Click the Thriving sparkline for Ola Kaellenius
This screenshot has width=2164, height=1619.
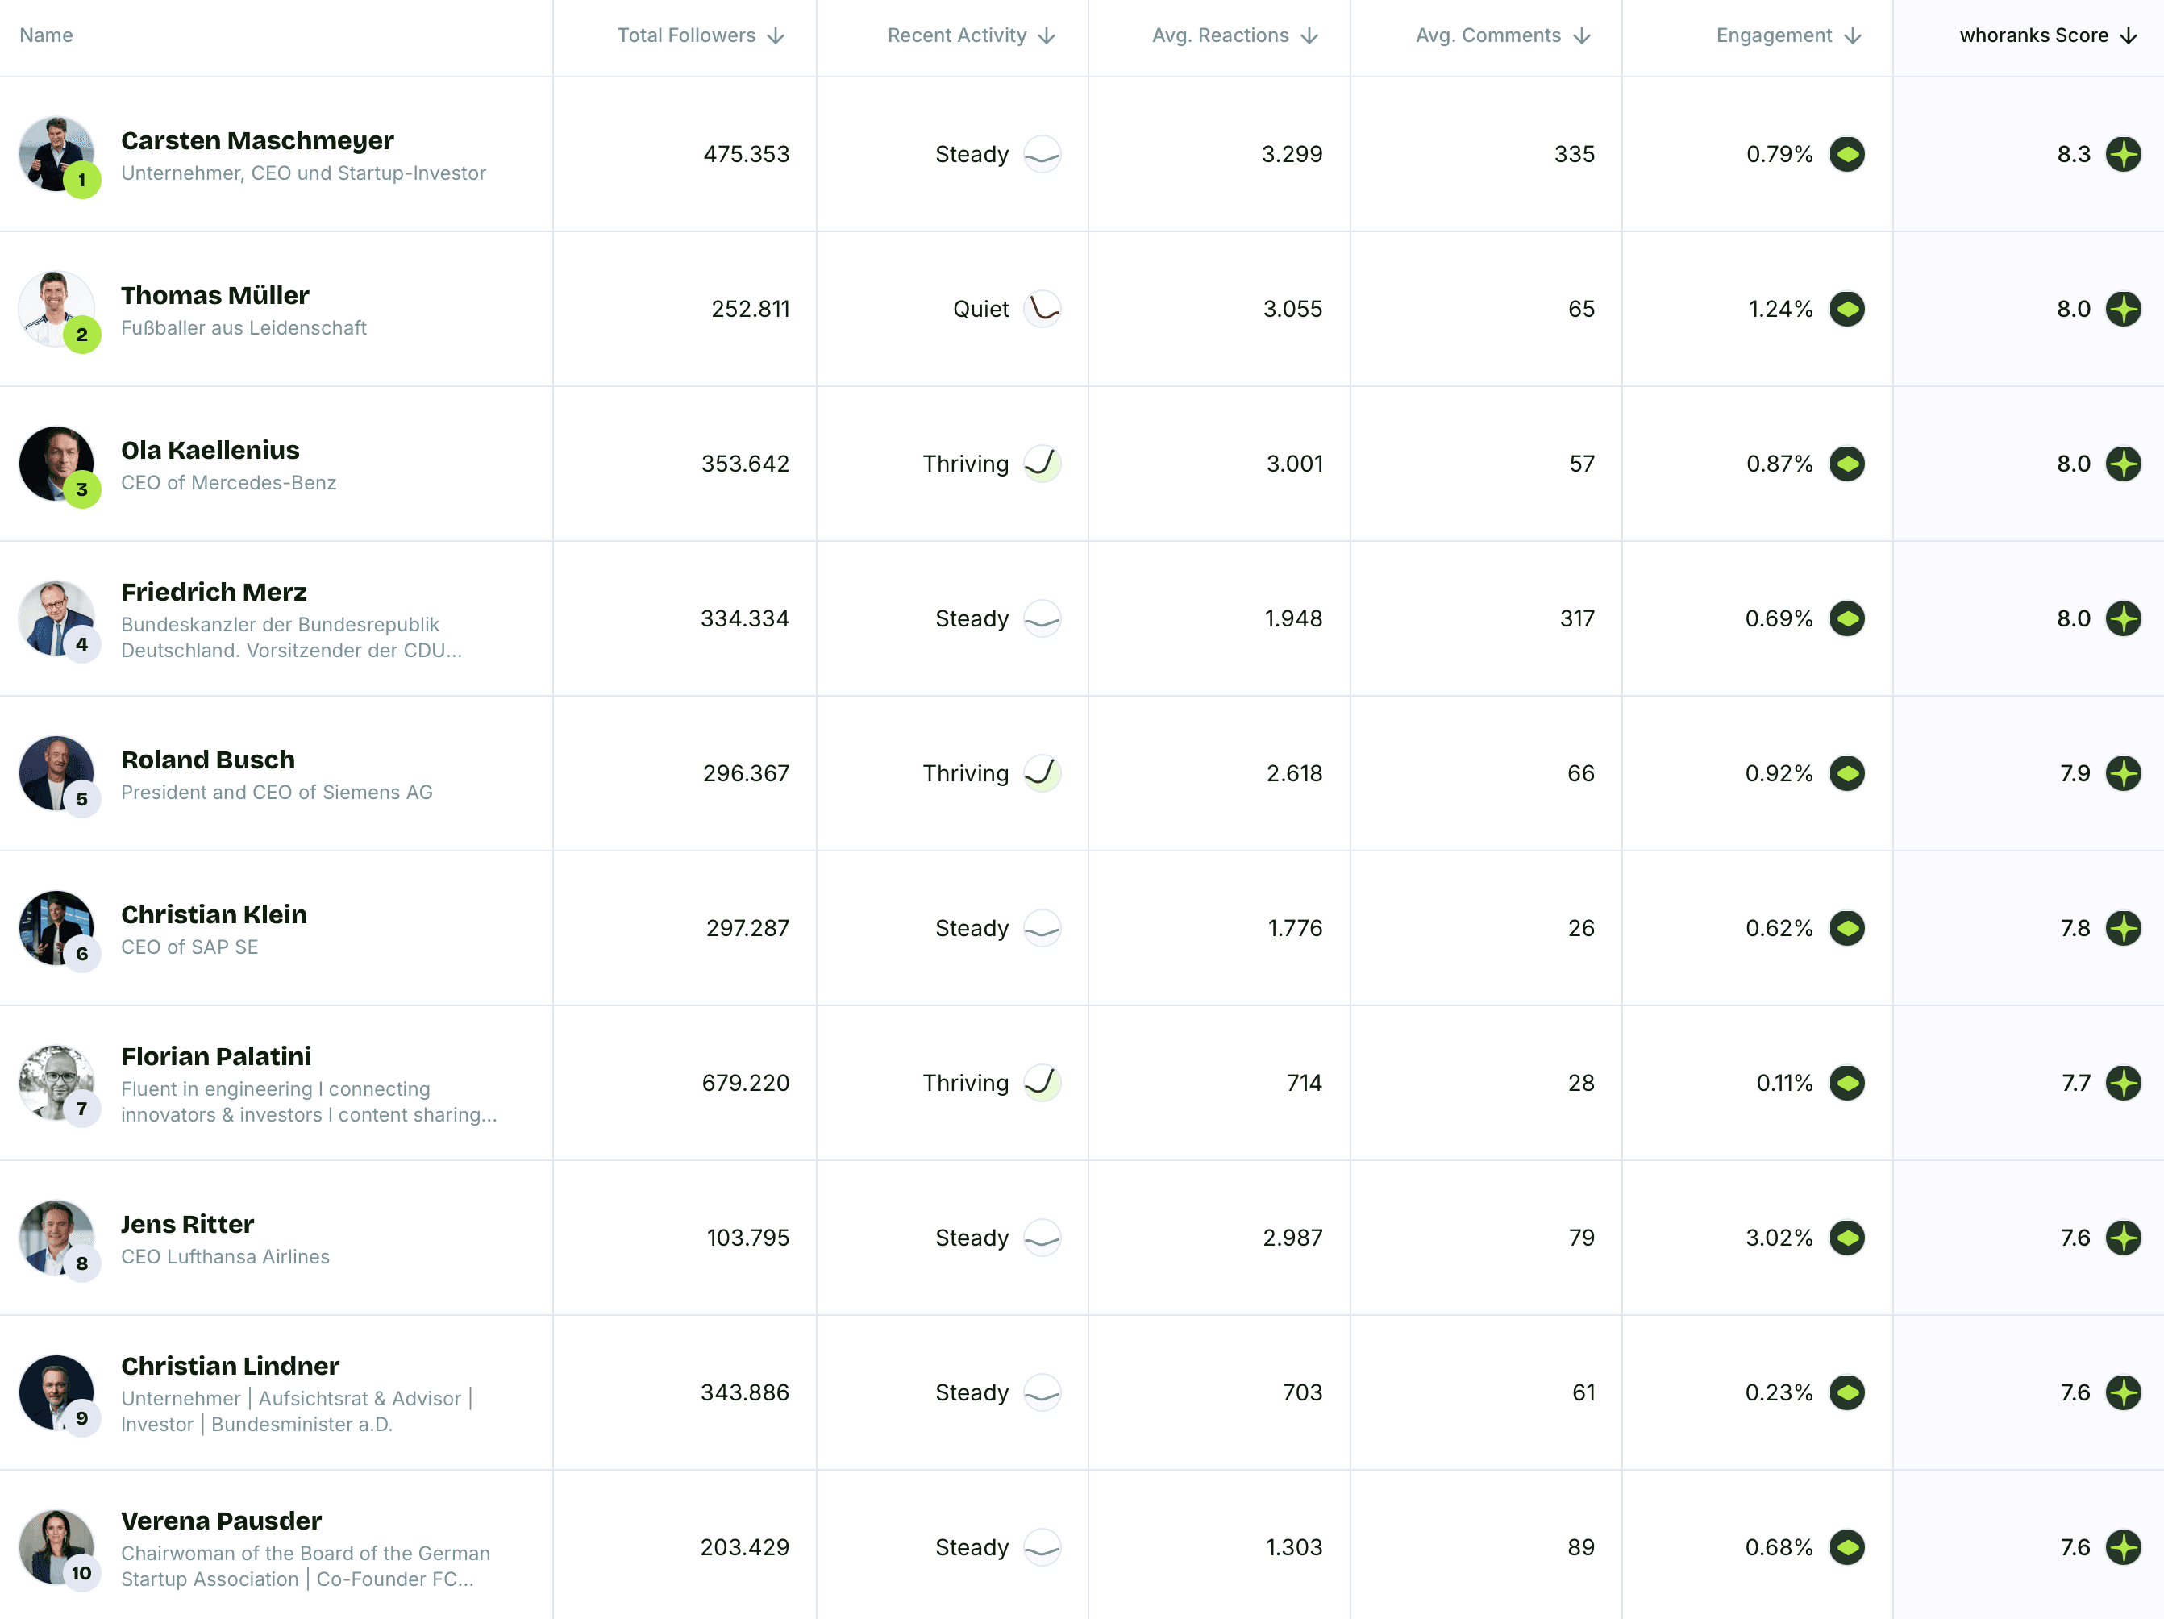point(1042,464)
